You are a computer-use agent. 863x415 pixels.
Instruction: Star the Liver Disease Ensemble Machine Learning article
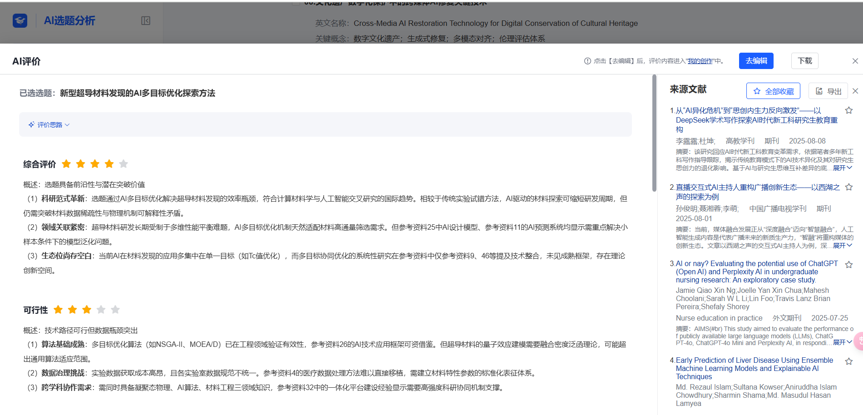(x=848, y=361)
